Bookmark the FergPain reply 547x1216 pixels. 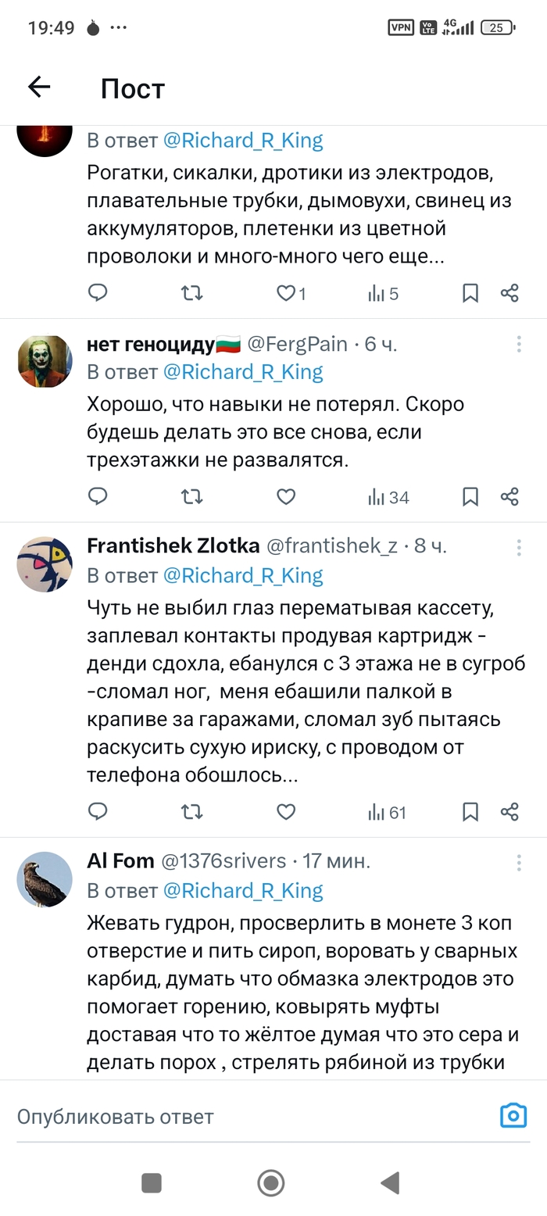(x=470, y=497)
